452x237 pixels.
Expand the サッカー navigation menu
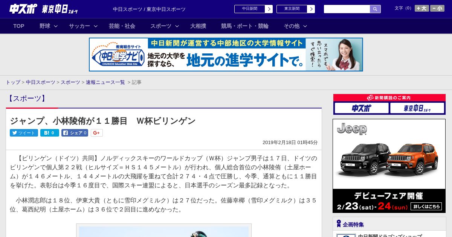coord(83,26)
